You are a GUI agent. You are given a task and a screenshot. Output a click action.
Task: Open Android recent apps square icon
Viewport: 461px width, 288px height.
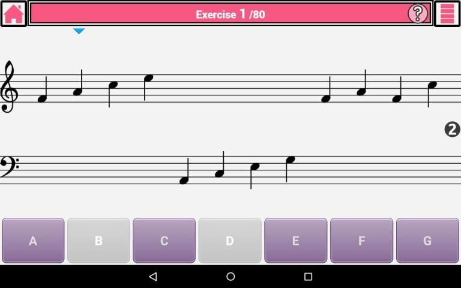pyautogui.click(x=308, y=276)
